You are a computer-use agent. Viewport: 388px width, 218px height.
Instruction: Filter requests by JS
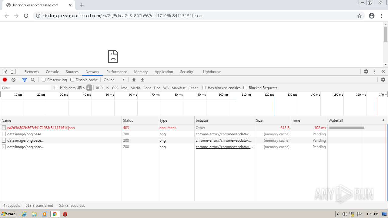click(107, 88)
